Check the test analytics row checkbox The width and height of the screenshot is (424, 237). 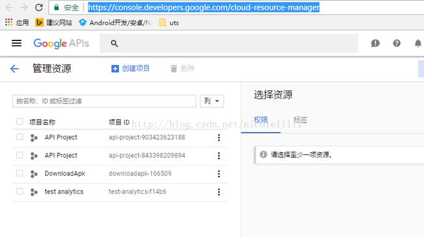[20, 191]
